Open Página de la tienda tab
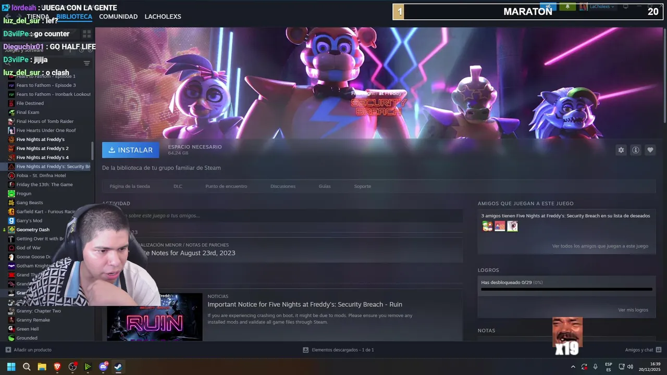Screen dimensions: 667x375 [x=130, y=186]
